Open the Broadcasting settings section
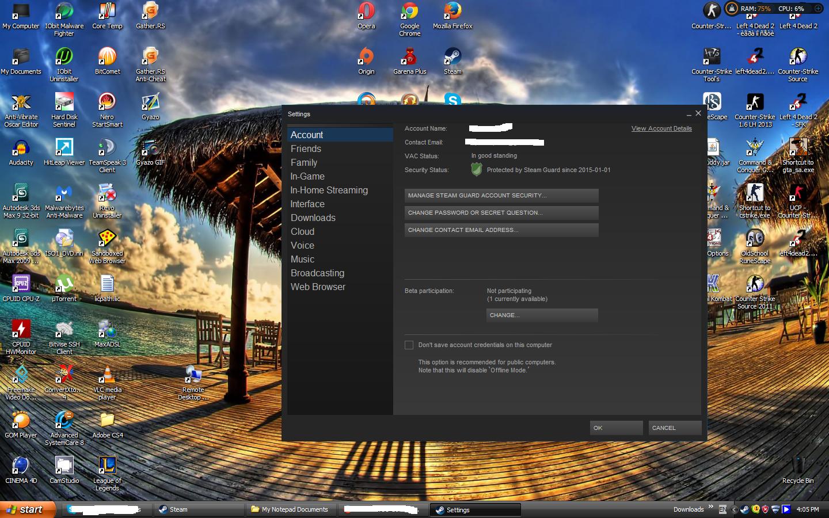 click(x=340, y=273)
